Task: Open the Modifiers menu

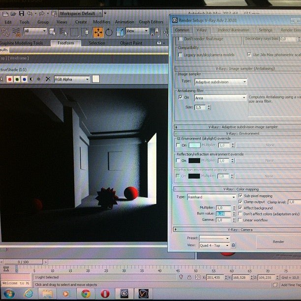Action: (102, 22)
